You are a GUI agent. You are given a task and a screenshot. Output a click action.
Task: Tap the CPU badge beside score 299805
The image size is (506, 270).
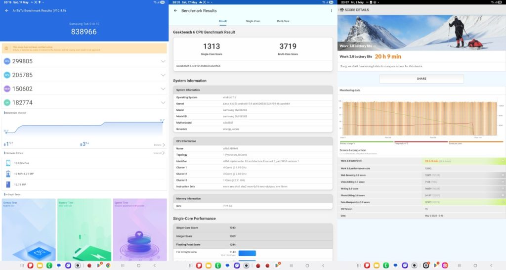7,61
